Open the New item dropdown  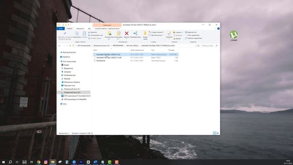click(157, 32)
